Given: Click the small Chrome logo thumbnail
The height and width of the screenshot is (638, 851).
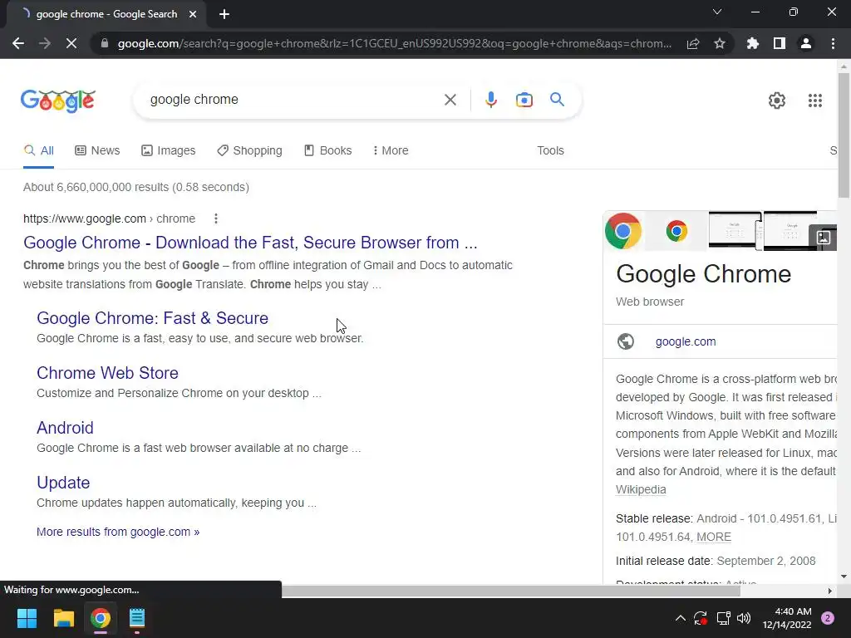Looking at the screenshot, I should coord(676,231).
